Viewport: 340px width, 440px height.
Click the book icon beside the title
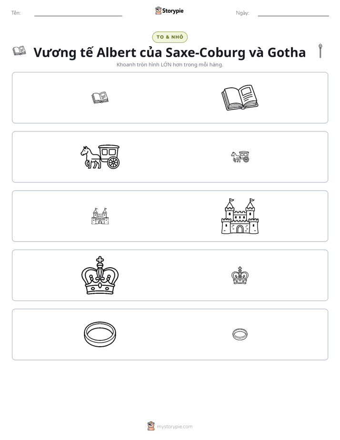(x=19, y=51)
